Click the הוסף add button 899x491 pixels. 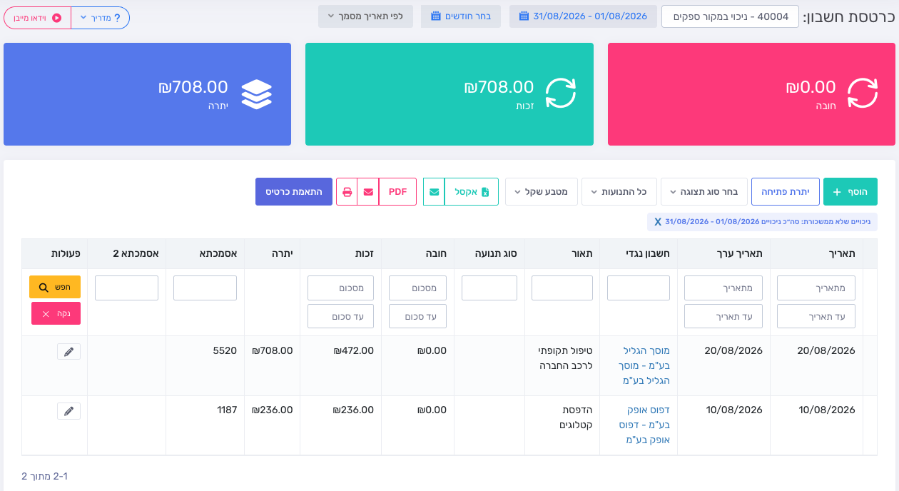[850, 192]
